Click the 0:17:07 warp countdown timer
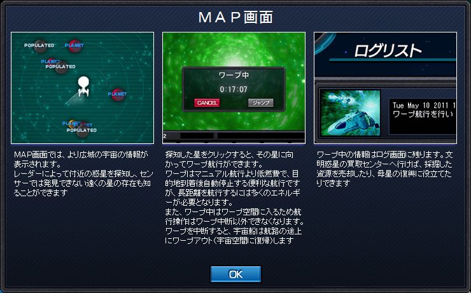Image resolution: width=471 pixels, height=293 pixels. [234, 89]
